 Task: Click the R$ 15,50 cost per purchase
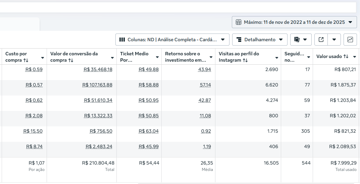click(33, 131)
